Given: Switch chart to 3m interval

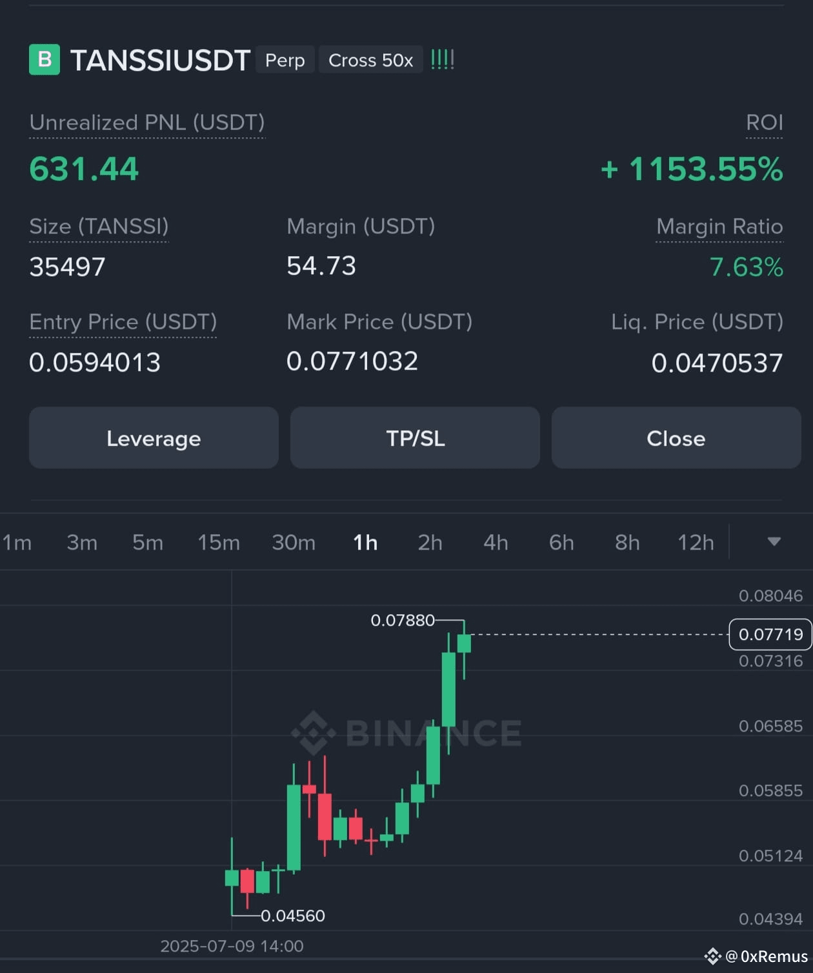Looking at the screenshot, I should pyautogui.click(x=82, y=543).
